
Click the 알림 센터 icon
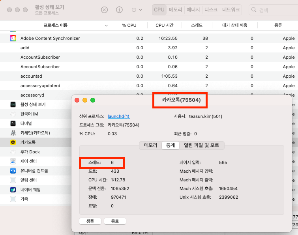13,180
